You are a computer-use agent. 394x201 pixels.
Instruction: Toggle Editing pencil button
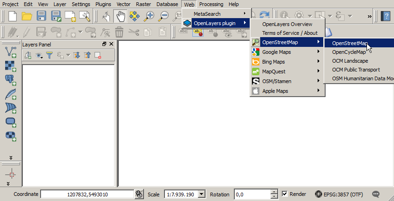[27, 32]
